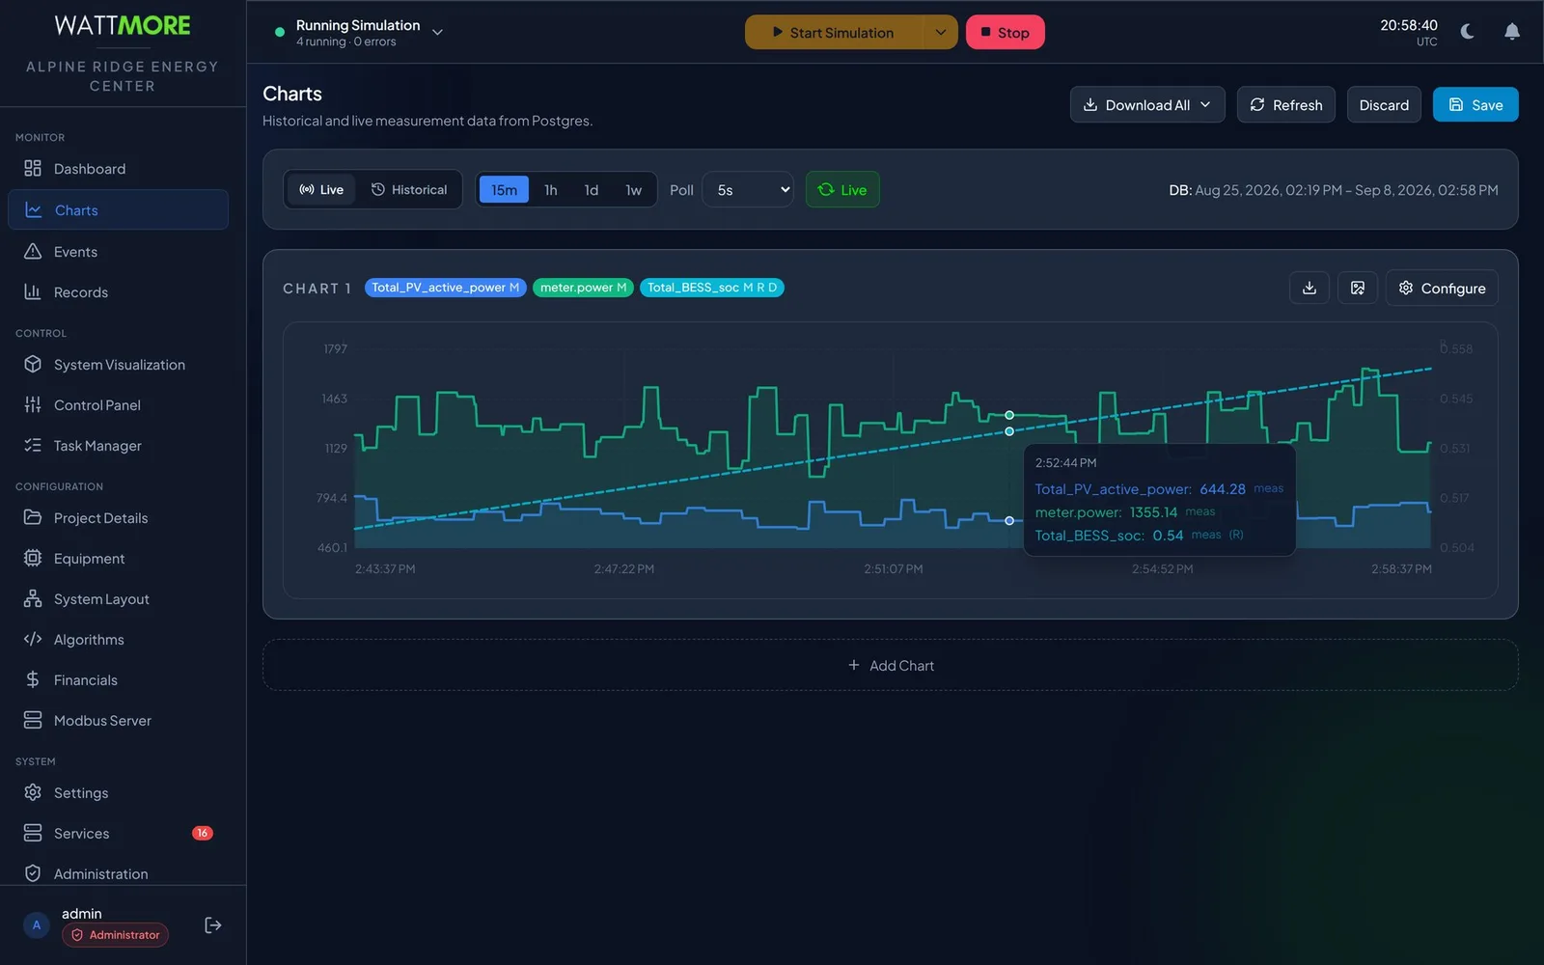The height and width of the screenshot is (965, 1544).
Task: Open System Layout page
Action: click(118, 599)
